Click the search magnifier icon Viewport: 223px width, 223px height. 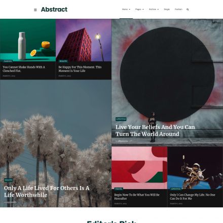pyautogui.click(x=188, y=10)
